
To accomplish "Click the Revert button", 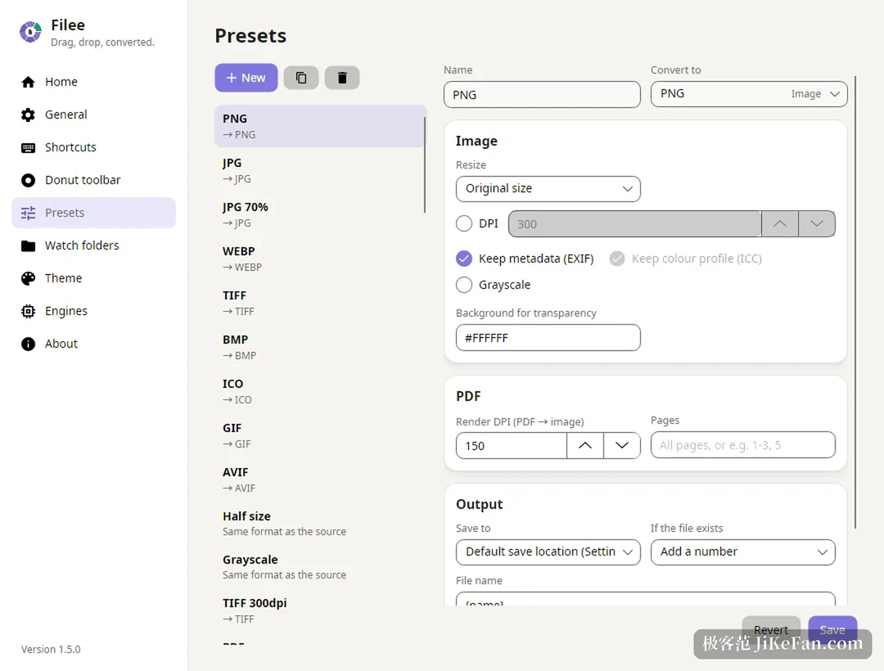I will [771, 629].
